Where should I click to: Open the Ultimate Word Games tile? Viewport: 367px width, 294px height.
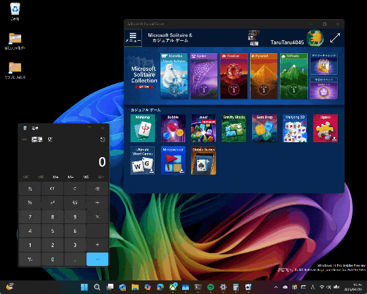tap(143, 161)
